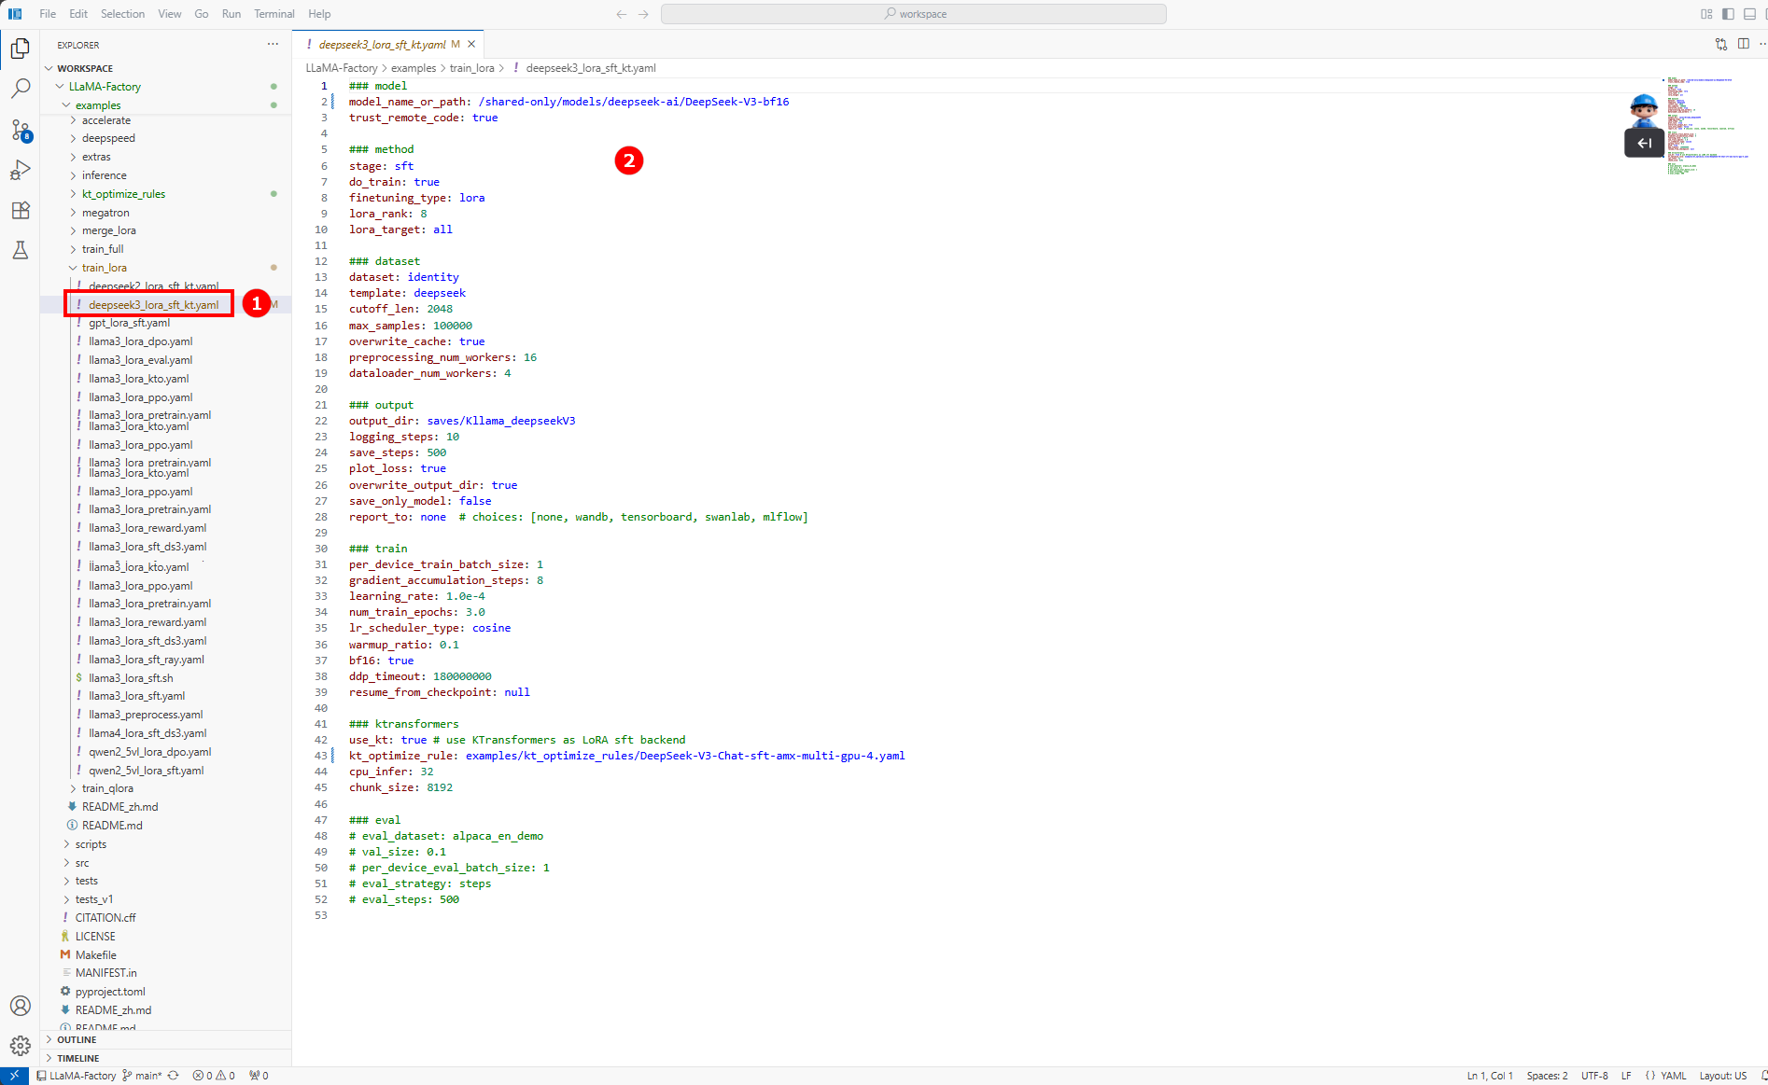1768x1085 pixels.
Task: Click the Open Changes compare icon
Action: tap(1720, 44)
